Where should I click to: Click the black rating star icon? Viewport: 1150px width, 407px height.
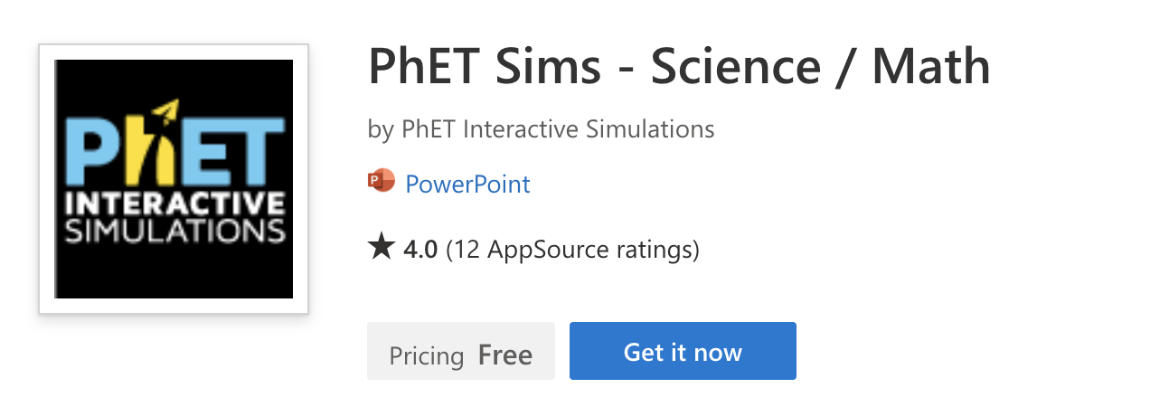point(381,247)
